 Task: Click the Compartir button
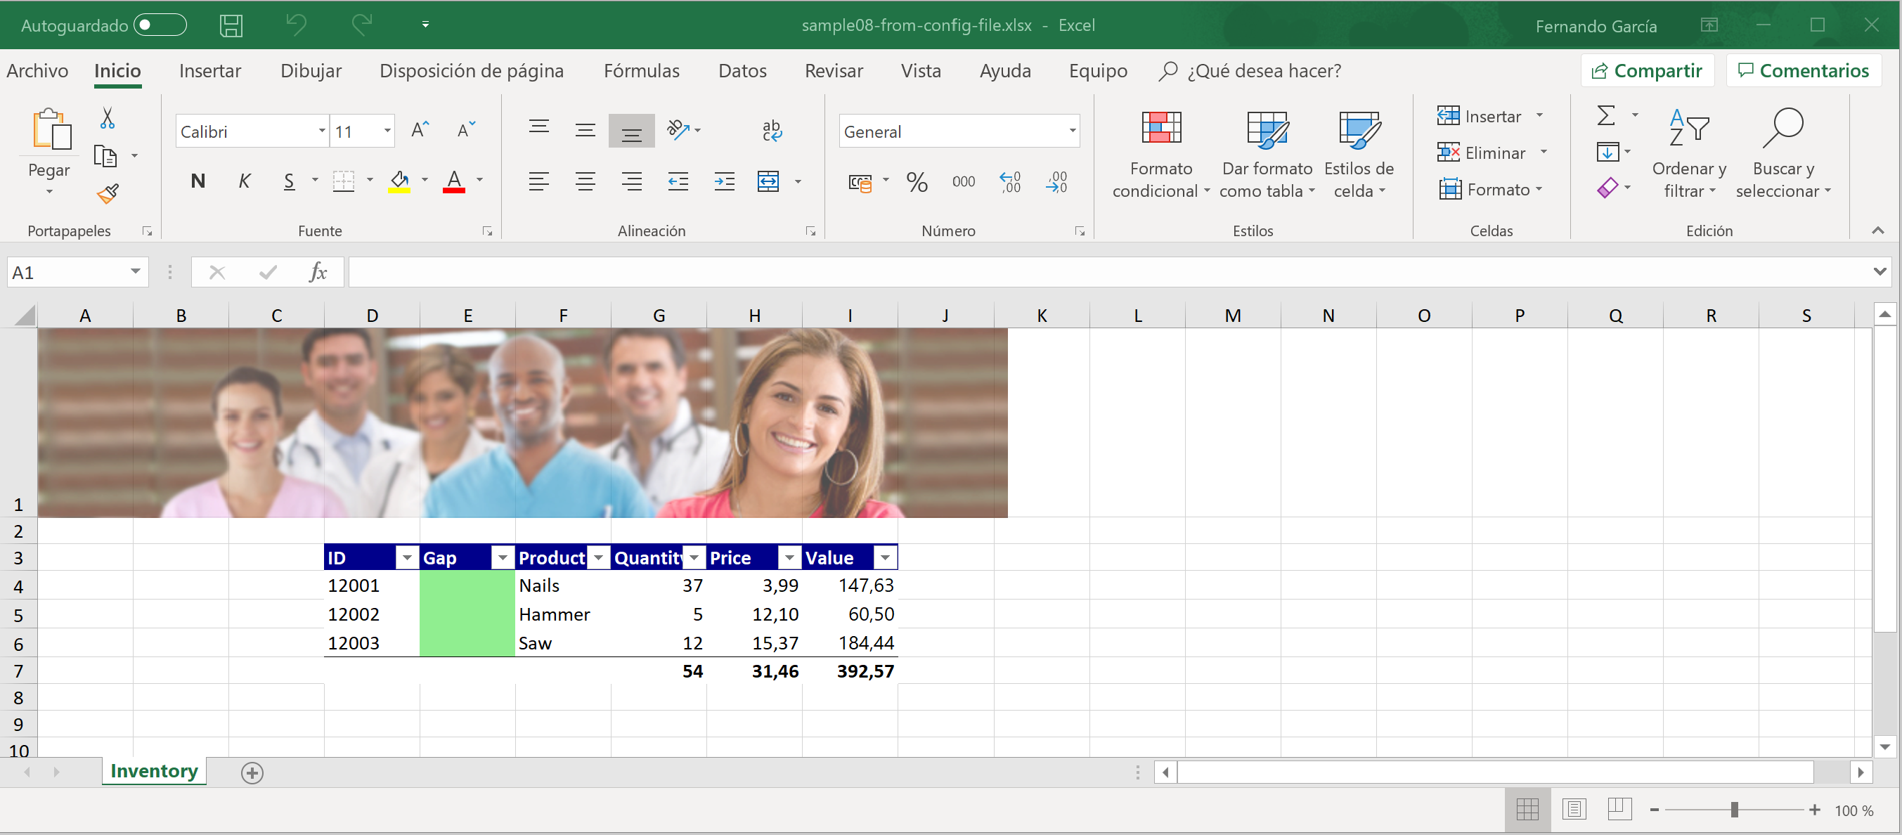click(x=1648, y=71)
